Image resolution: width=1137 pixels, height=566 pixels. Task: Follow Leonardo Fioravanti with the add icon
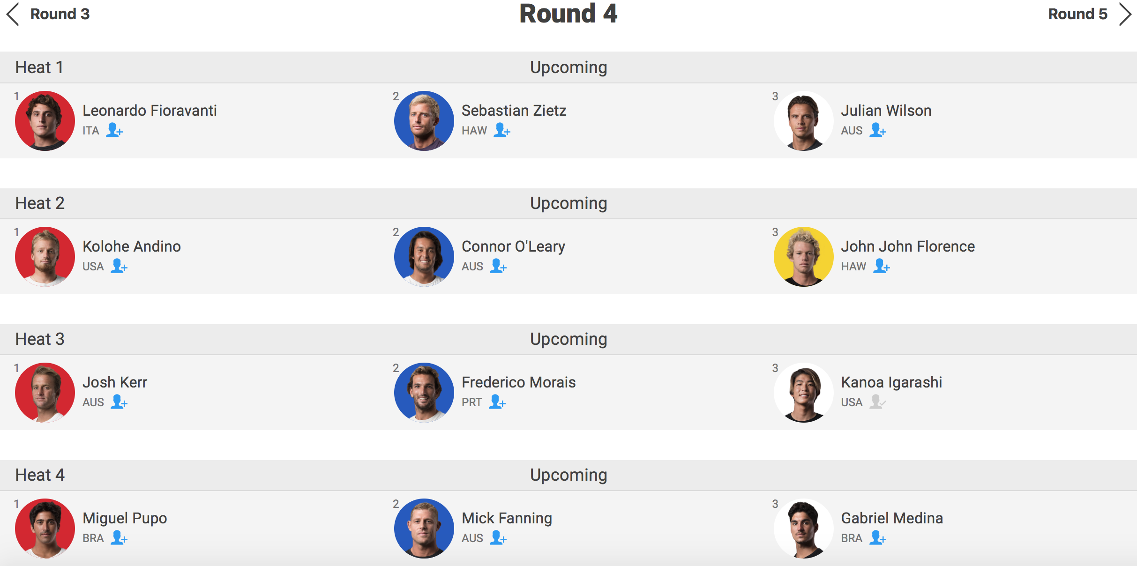tap(114, 130)
